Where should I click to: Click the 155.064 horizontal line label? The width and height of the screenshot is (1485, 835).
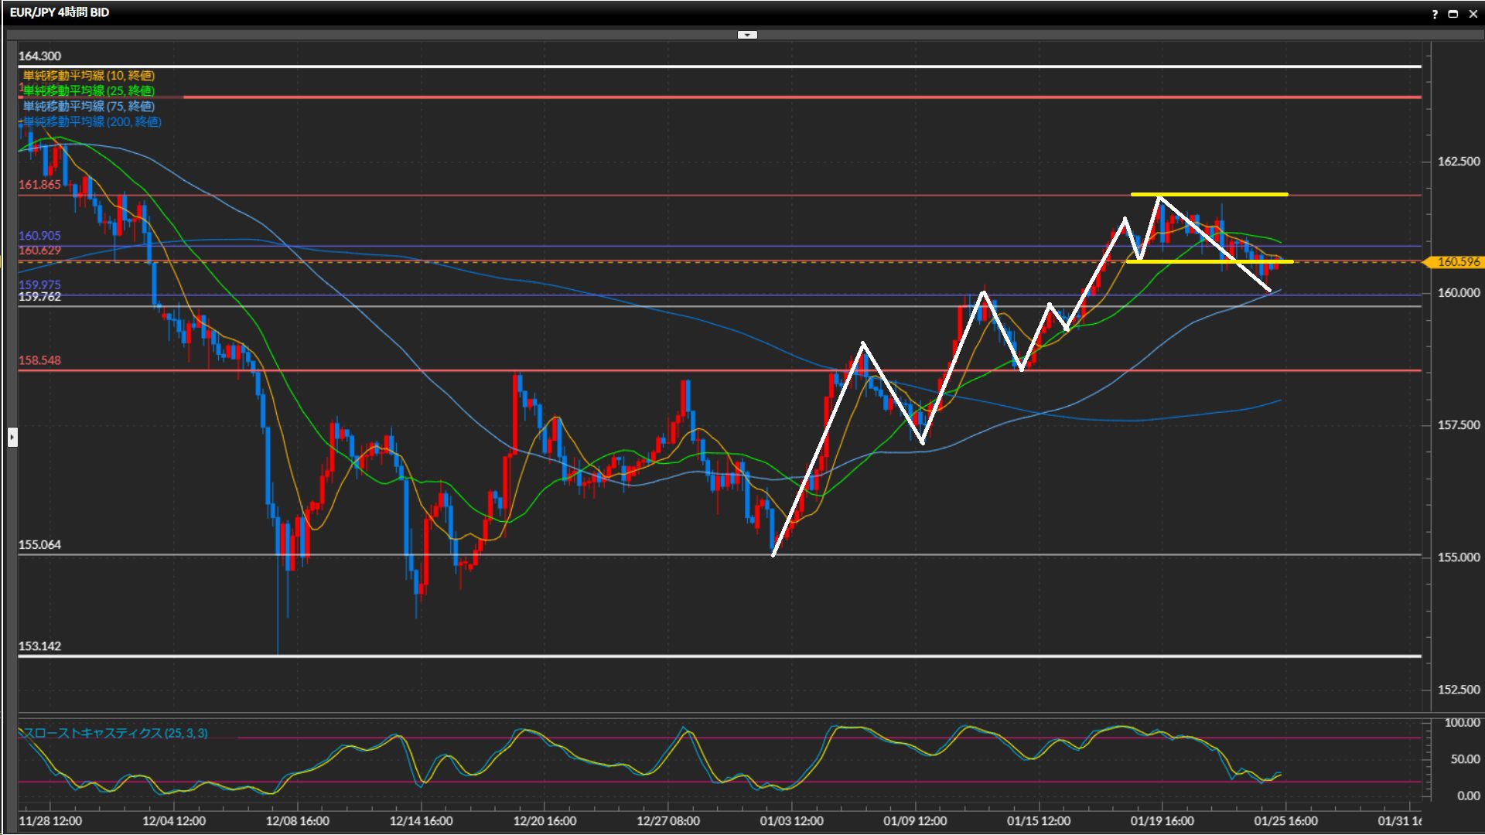point(39,545)
